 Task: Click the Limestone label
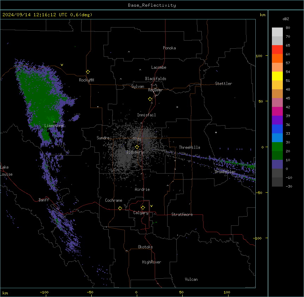pyautogui.click(x=54, y=126)
